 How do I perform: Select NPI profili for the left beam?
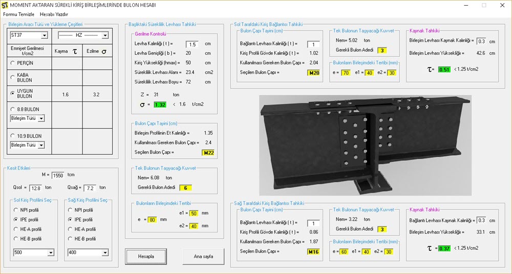click(x=16, y=210)
